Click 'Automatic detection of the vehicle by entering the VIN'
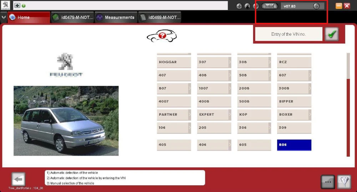Image resolution: width=357 pixels, height=192 pixels. click(x=88, y=178)
